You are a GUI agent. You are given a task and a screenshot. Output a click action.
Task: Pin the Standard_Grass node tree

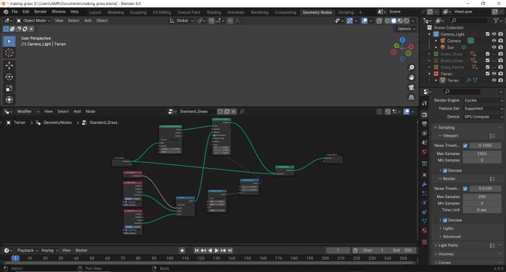[x=242, y=111]
